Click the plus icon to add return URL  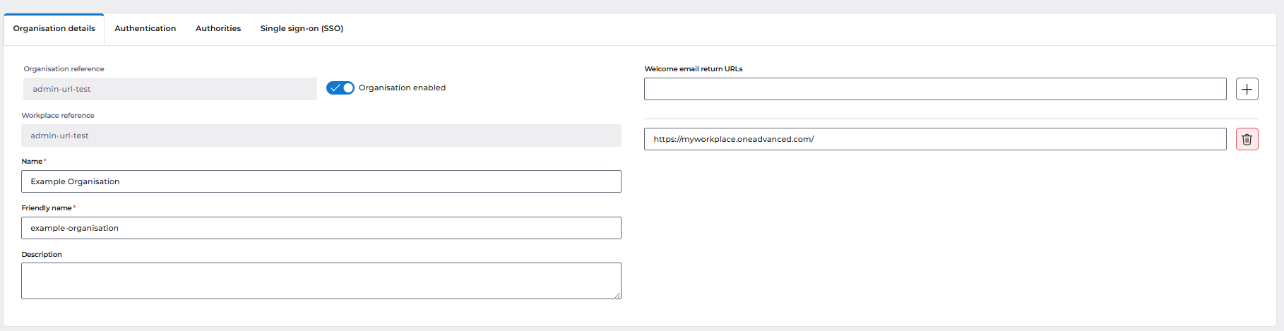[1247, 89]
